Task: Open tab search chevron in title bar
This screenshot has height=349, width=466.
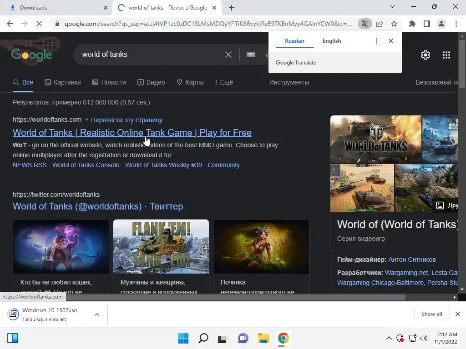Action: [x=393, y=6]
